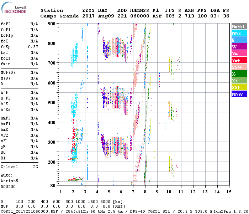Click the foF2 parameter label

pyautogui.click(x=5, y=24)
